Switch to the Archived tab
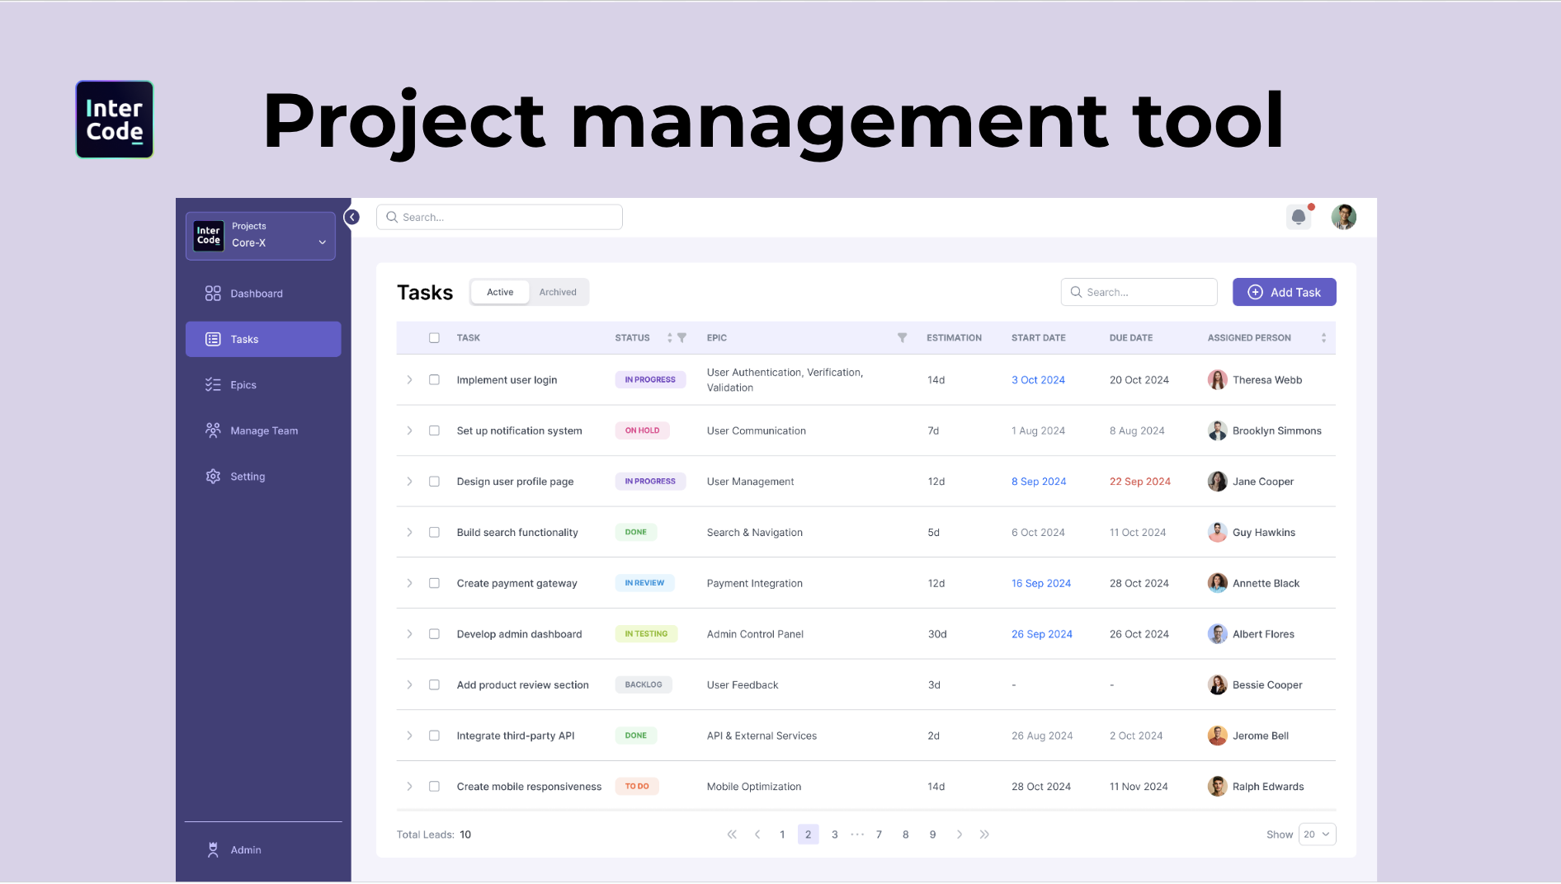Screen dimensions: 1561x884 click(558, 291)
